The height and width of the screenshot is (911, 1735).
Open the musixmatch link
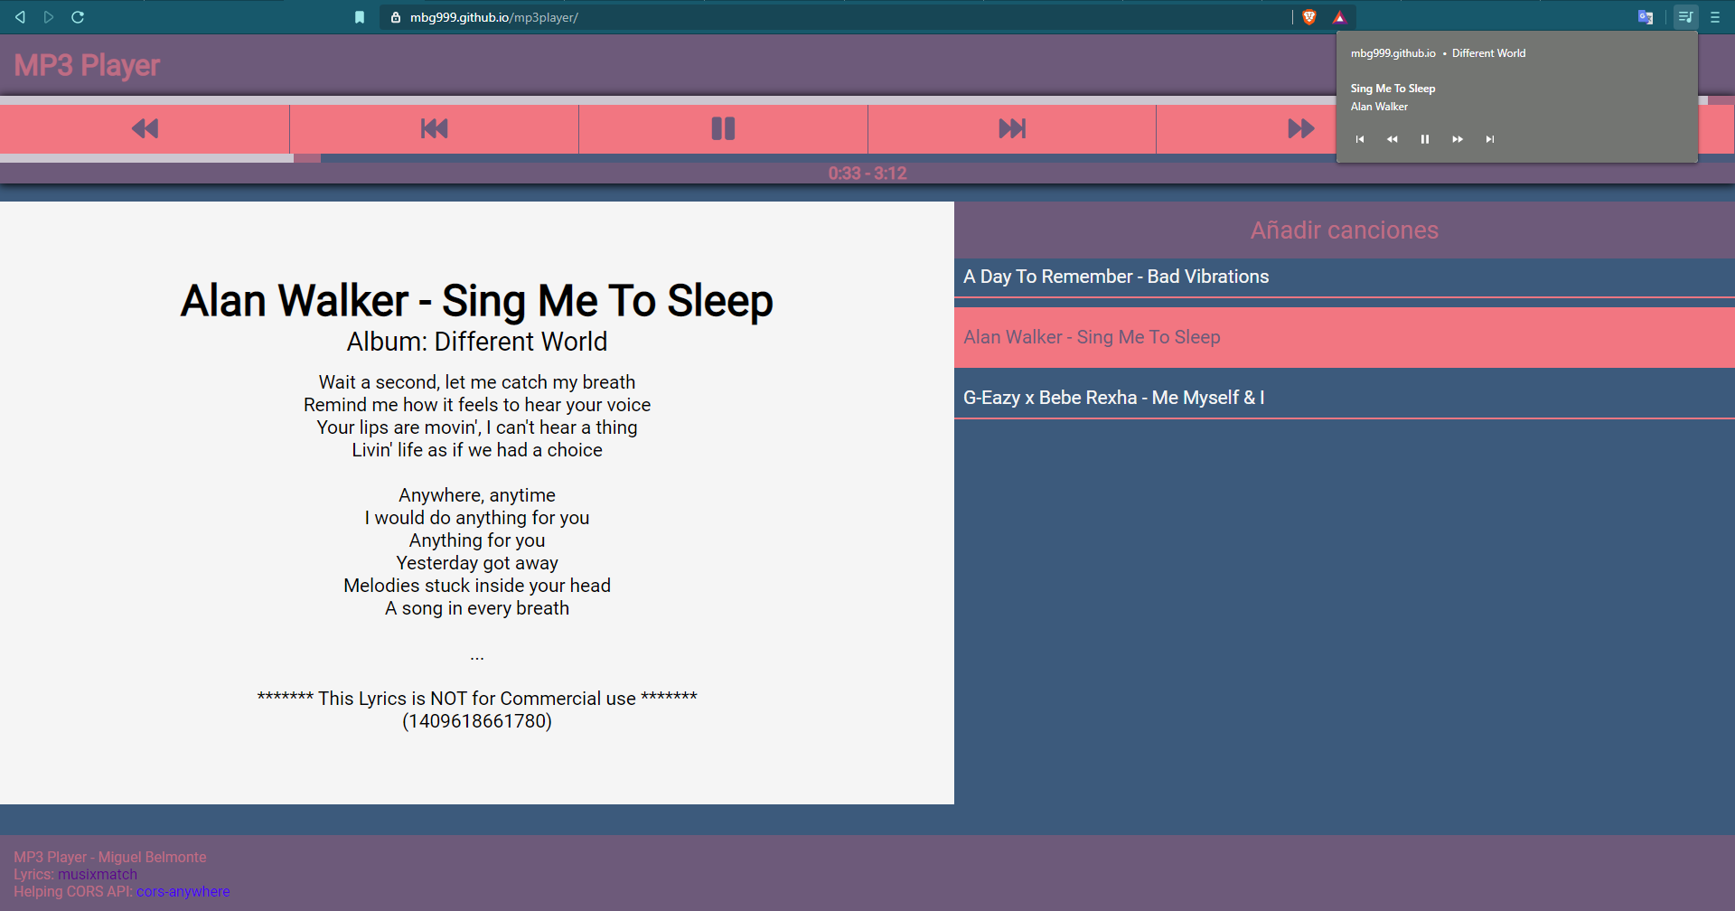(98, 875)
